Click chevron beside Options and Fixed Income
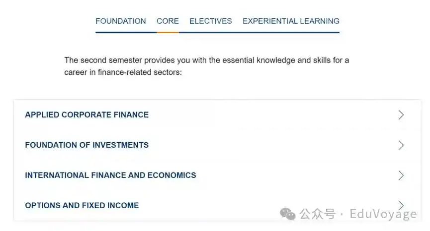 pyautogui.click(x=401, y=205)
